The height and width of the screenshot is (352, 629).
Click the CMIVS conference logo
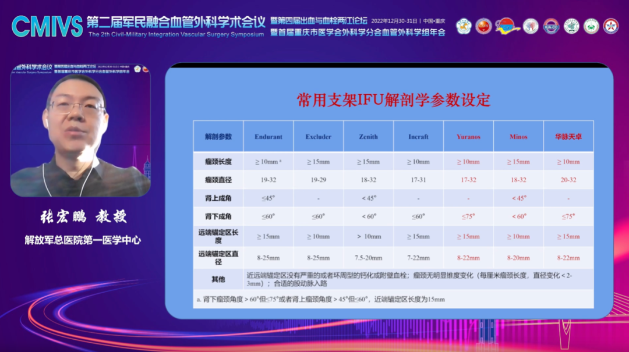[47, 26]
